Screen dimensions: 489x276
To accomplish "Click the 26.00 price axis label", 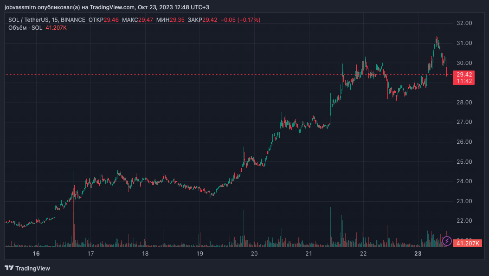I will point(464,142).
